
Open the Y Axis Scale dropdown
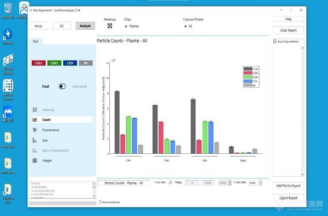(x=255, y=183)
